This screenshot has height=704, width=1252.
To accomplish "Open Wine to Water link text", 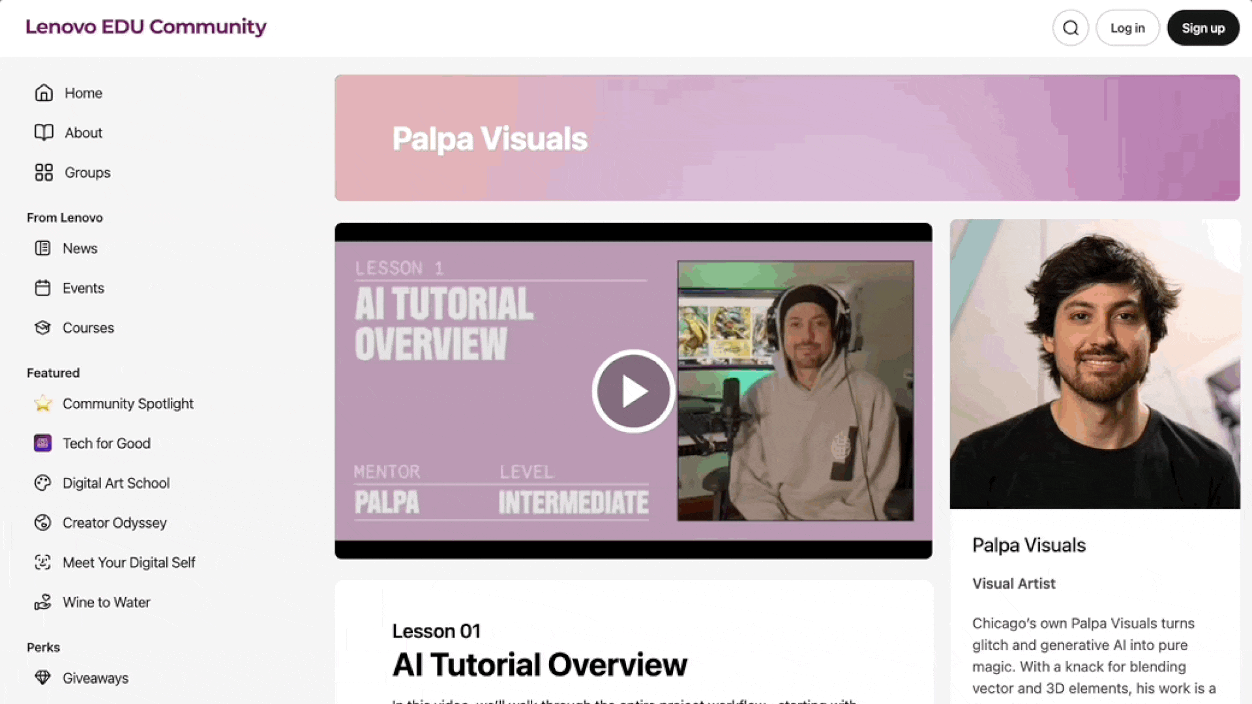I will tap(106, 602).
